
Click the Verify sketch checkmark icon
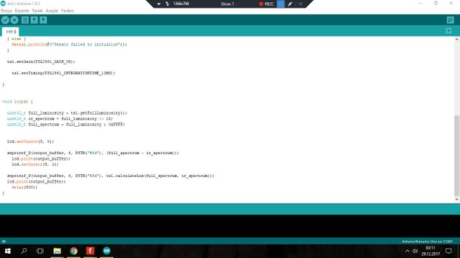[x=5, y=20]
